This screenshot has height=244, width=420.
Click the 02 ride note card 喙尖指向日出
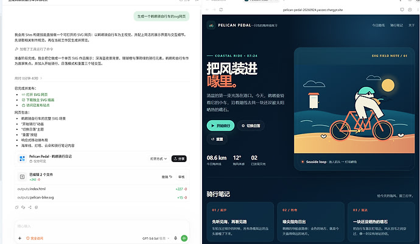click(x=310, y=222)
